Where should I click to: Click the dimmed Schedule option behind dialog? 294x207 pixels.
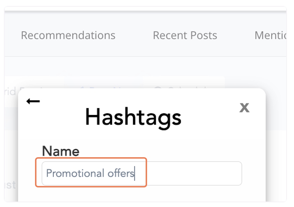click(x=188, y=89)
